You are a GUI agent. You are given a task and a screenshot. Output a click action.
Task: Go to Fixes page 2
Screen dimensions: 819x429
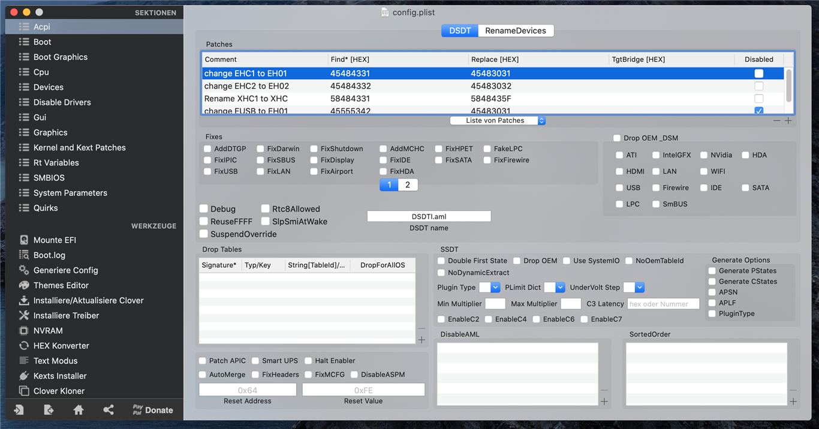(x=408, y=185)
